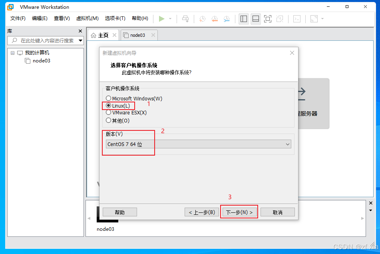Open the 选项卡(T) menu
This screenshot has width=380, height=254.
[x=115, y=18]
